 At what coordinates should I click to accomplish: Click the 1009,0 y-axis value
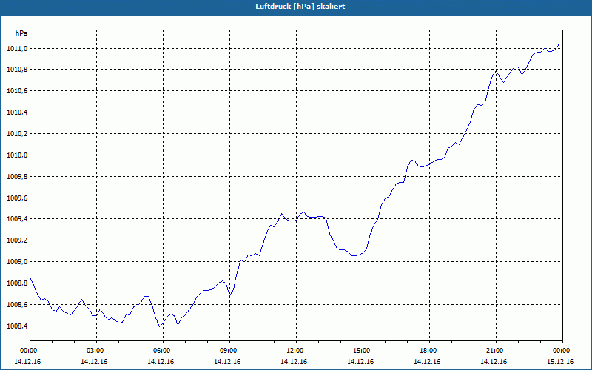16,262
